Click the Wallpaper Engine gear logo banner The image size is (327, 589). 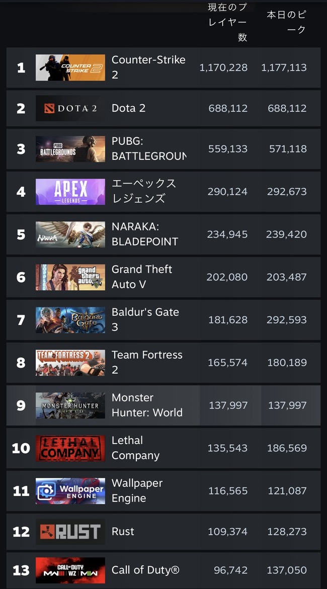[x=70, y=491]
